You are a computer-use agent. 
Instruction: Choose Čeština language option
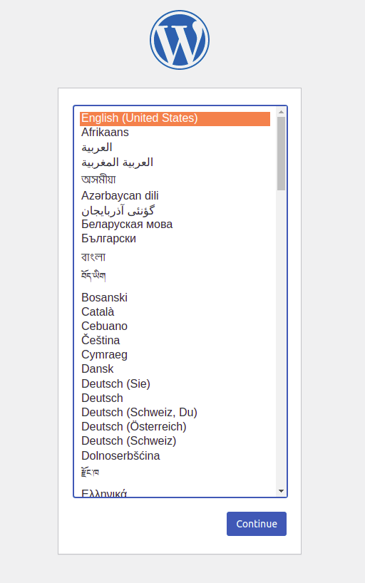click(175, 340)
